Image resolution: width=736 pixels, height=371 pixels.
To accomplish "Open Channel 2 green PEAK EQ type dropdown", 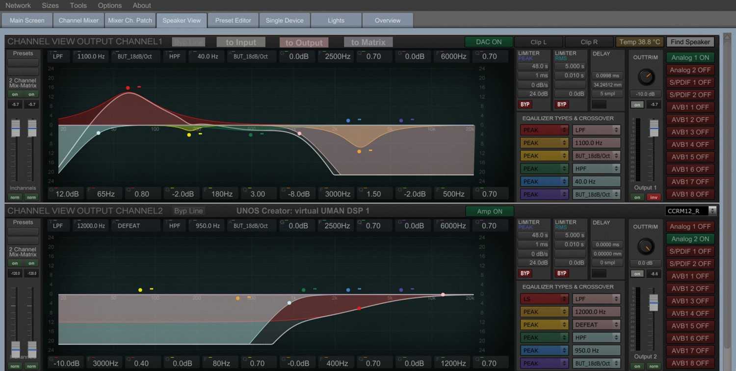I will pos(544,338).
